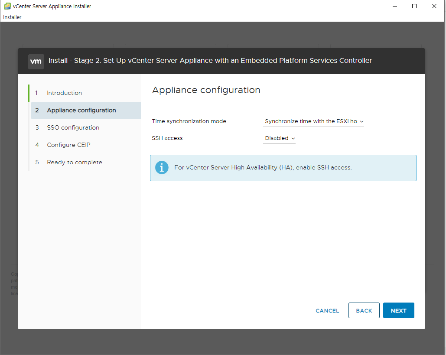Screen dimensions: 446x355
Task: Click the blue info icon in SSH notice
Action: click(x=162, y=168)
